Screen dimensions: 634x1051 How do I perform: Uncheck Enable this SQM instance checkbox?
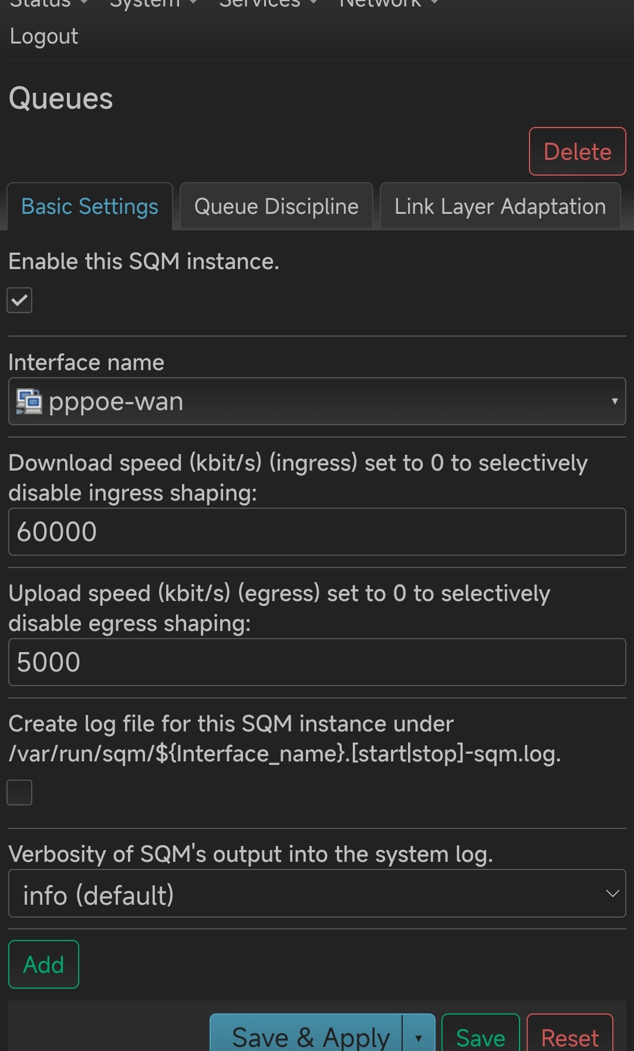point(19,300)
